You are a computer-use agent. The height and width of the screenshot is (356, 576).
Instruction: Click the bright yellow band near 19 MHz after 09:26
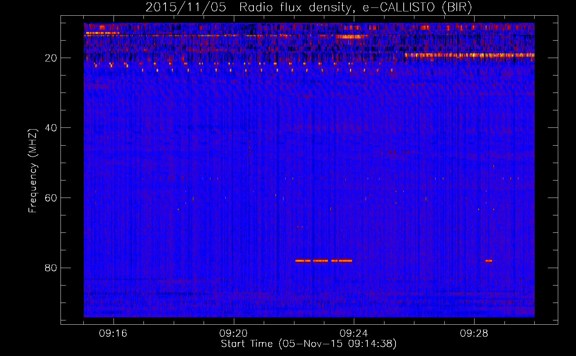470,55
